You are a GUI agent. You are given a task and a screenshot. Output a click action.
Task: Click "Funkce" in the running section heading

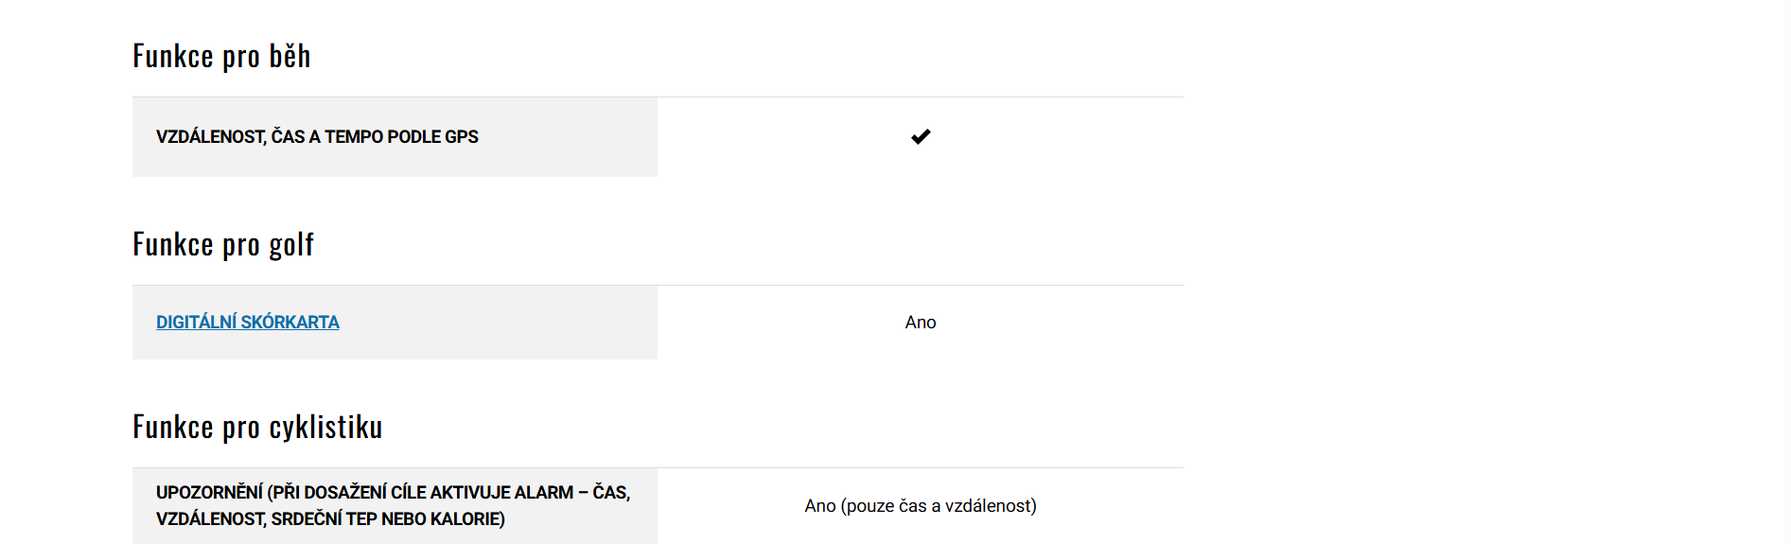point(173,57)
